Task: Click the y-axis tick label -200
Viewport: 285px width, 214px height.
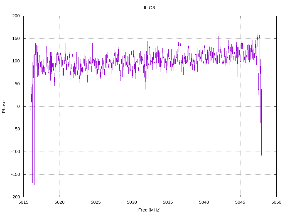Action: tap(16, 197)
